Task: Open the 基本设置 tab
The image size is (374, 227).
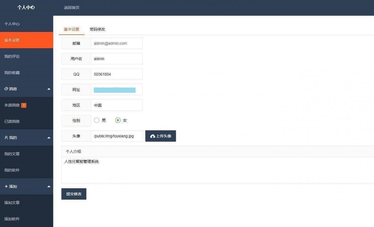Action: [x=72, y=29]
